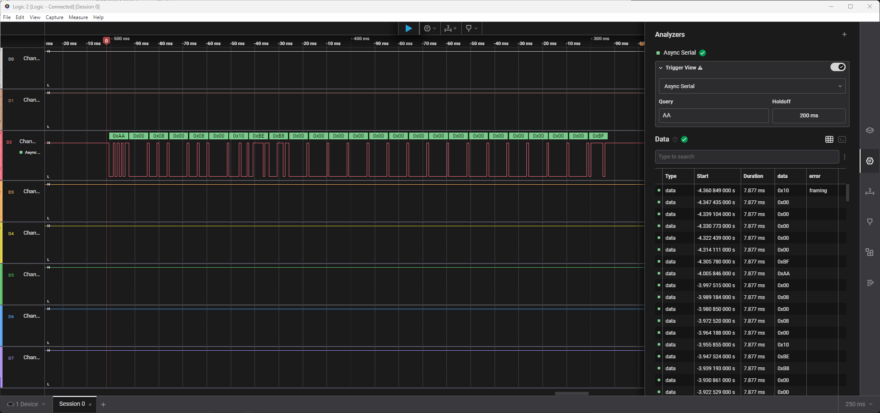880x413 pixels.
Task: Switch data view to table mode
Action: pos(829,139)
